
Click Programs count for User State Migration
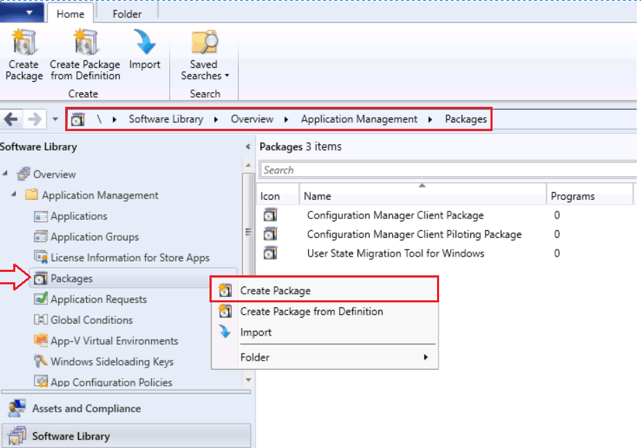(x=557, y=253)
